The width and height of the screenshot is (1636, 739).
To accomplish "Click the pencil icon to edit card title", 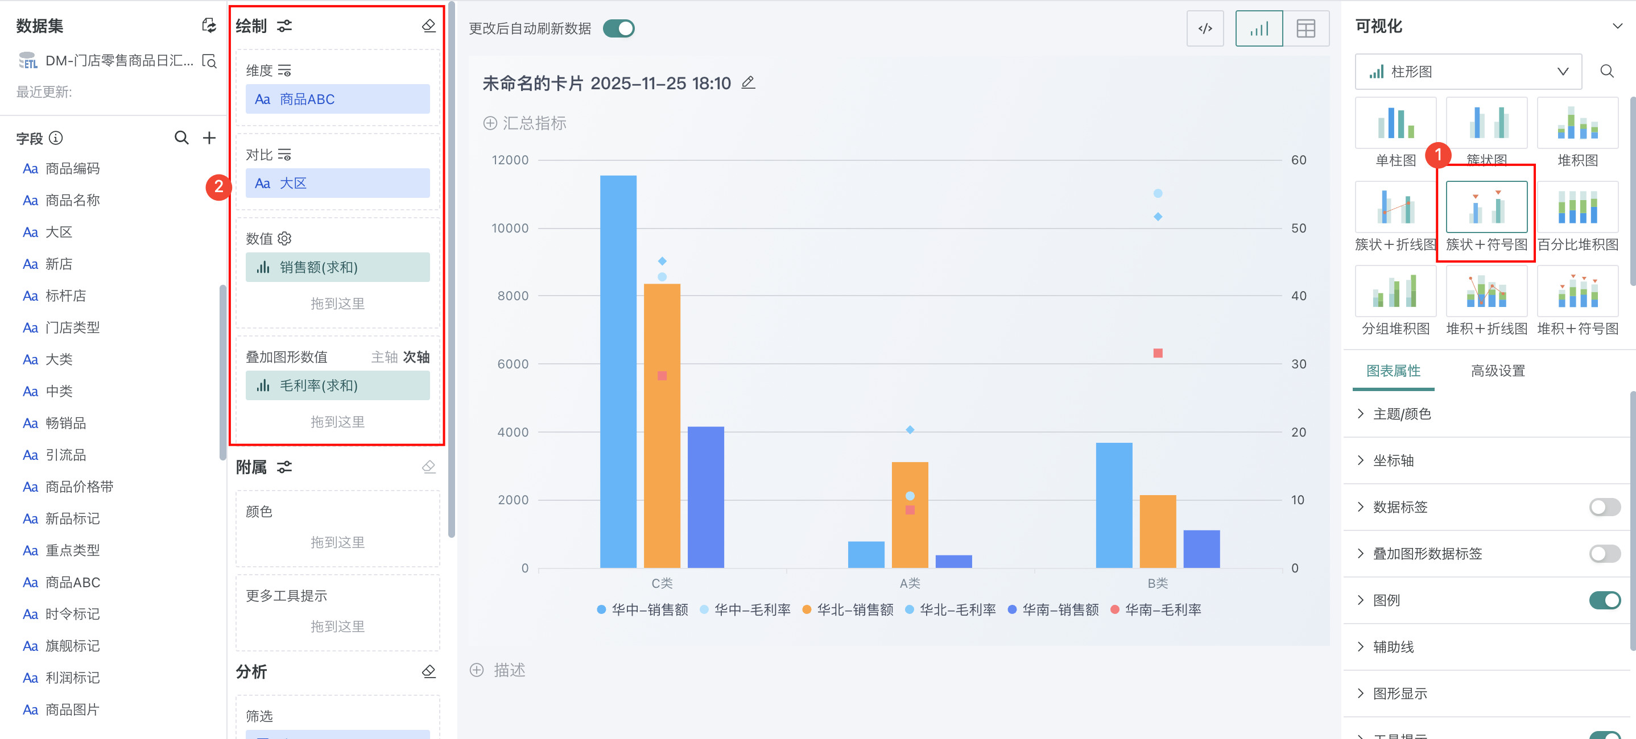I will tap(748, 82).
